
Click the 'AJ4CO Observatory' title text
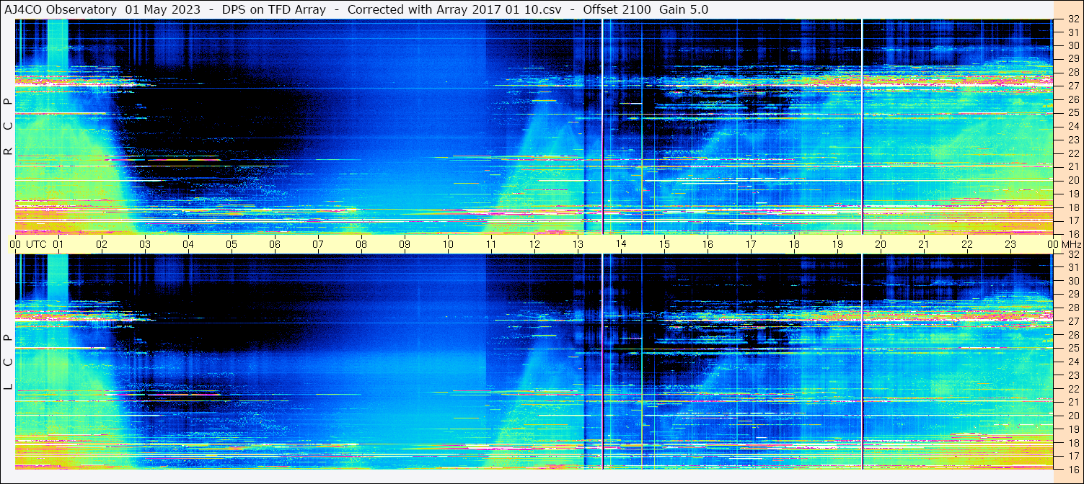point(60,9)
